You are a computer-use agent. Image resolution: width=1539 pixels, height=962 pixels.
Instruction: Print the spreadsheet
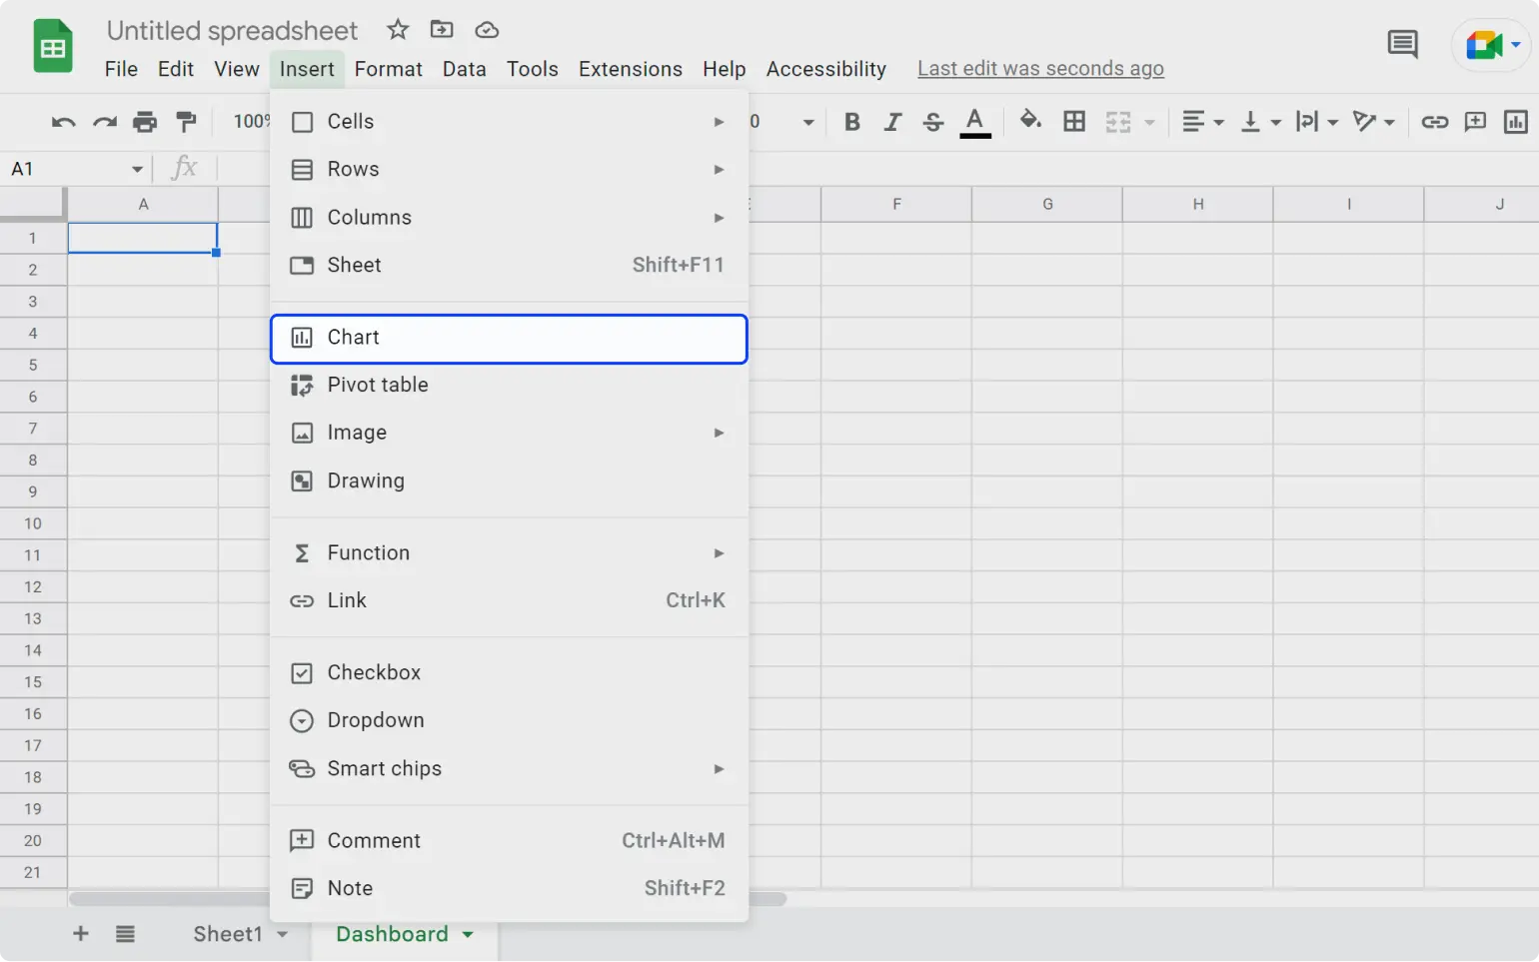[x=145, y=121]
